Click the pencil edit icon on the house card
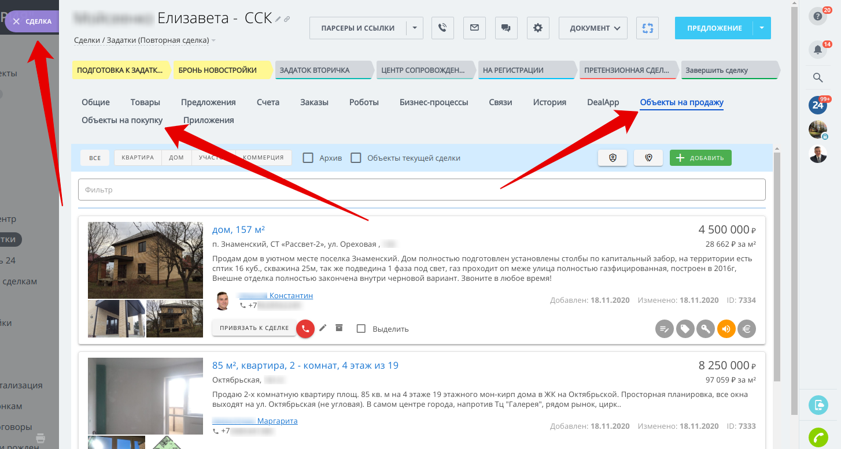841x449 pixels. pos(323,328)
